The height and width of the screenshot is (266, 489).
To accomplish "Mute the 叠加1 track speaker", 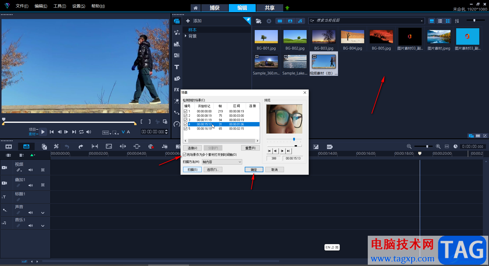I will tap(31, 185).
